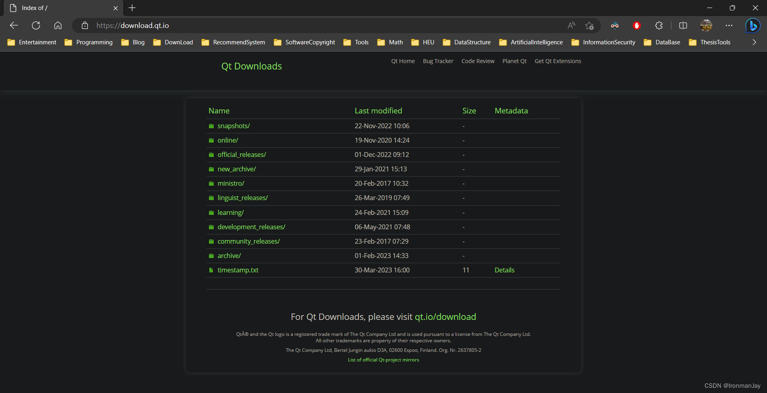Screen dimensions: 767x393
Task: Open the ThesisTools bookmarks folder
Action: click(x=709, y=42)
